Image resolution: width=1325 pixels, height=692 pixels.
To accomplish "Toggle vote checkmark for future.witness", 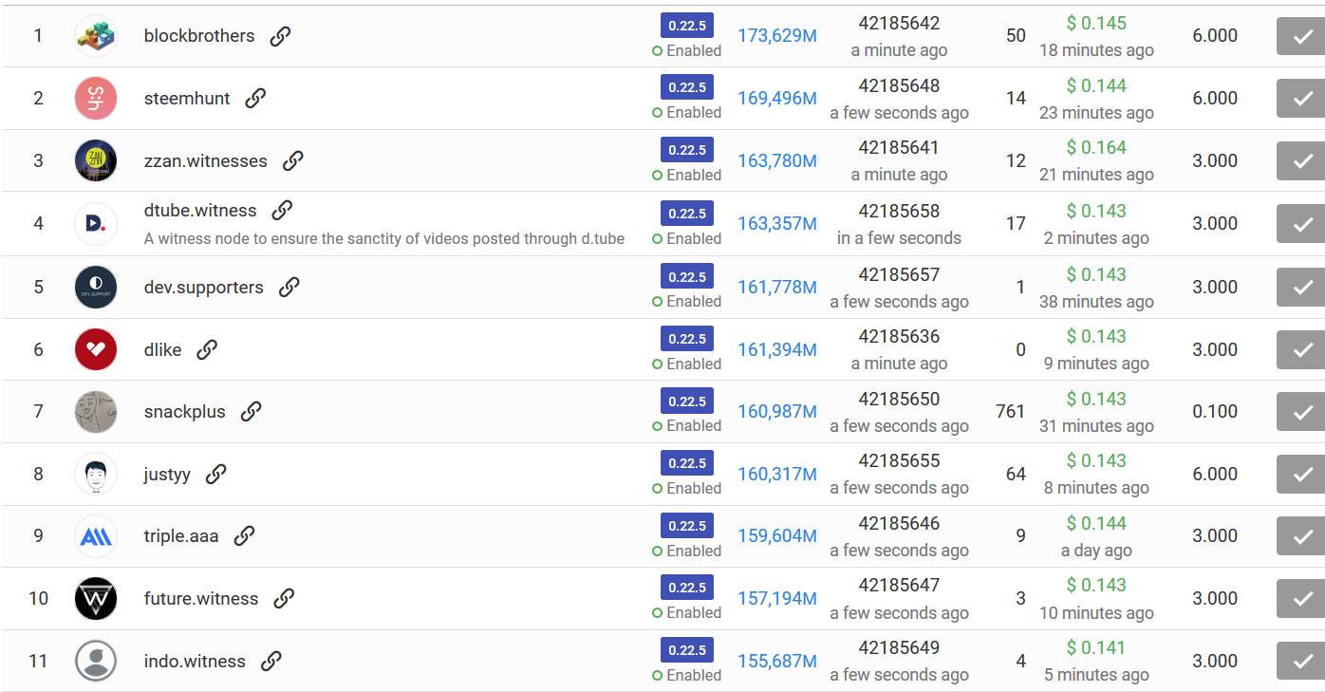I will coord(1301,598).
